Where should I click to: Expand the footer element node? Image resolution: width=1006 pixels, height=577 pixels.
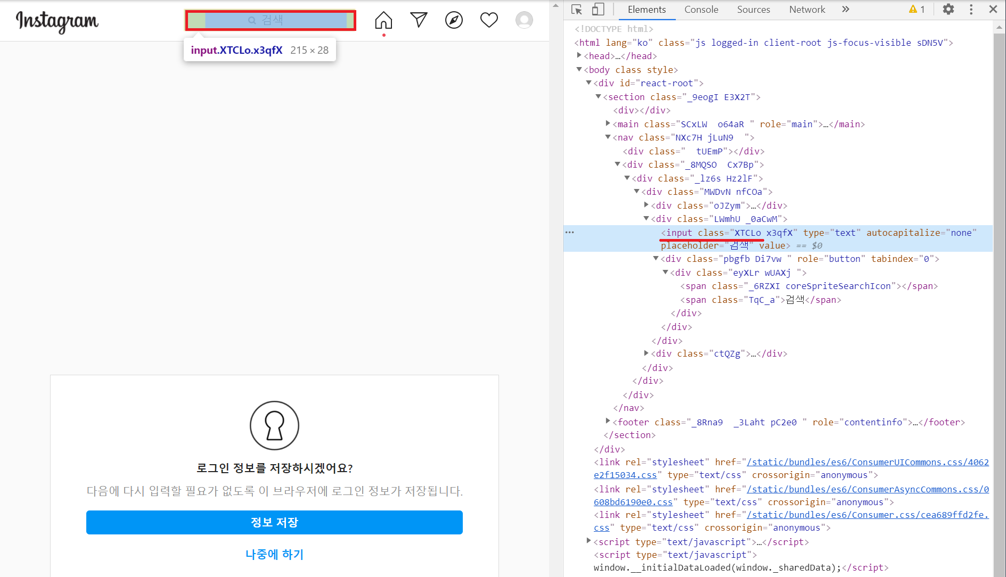click(x=608, y=422)
